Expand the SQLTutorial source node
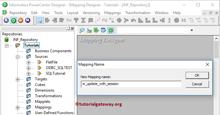Viewport: 220px width, 115px height. (x=28, y=74)
